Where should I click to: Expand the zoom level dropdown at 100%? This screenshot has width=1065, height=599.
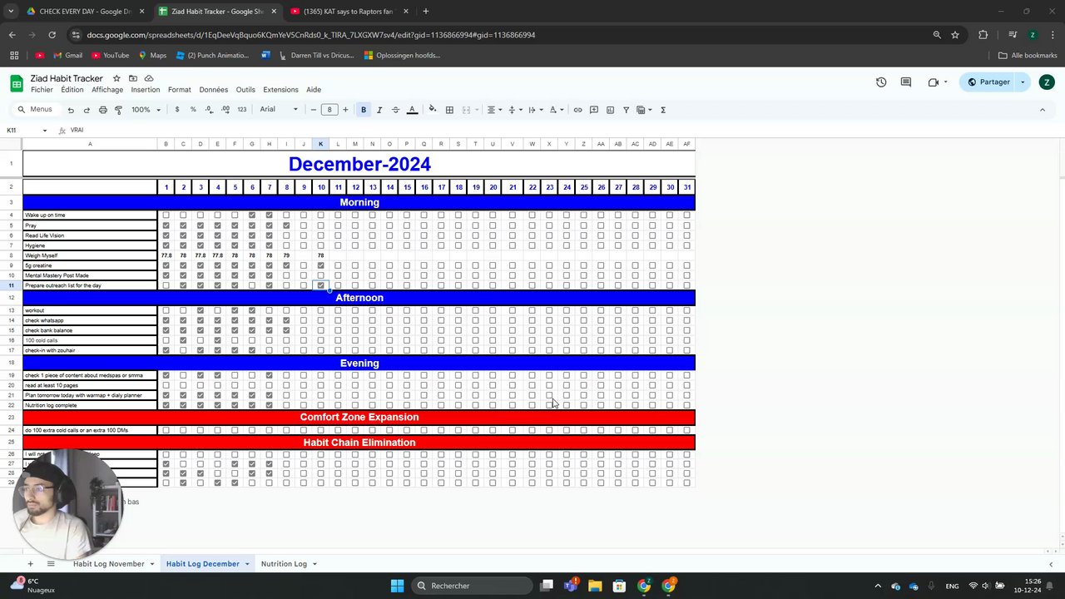point(146,110)
